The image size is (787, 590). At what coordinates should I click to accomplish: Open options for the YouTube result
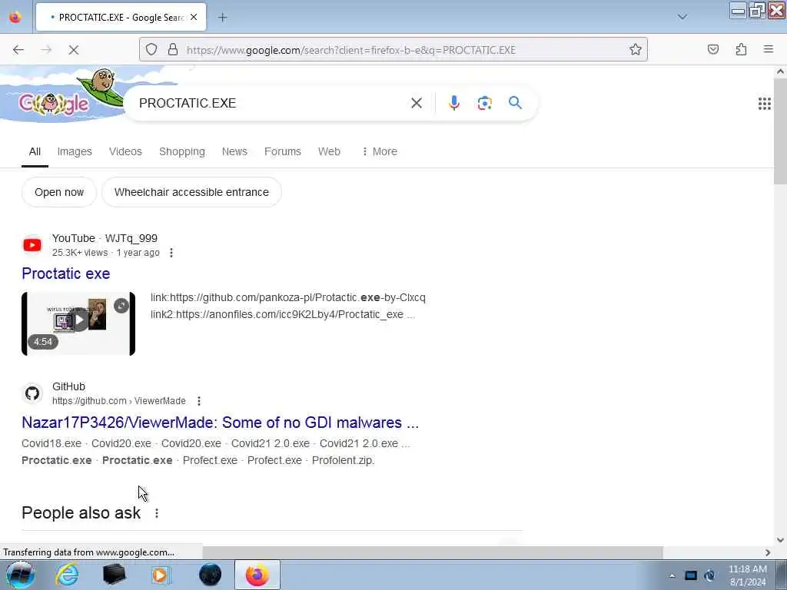[x=171, y=253]
